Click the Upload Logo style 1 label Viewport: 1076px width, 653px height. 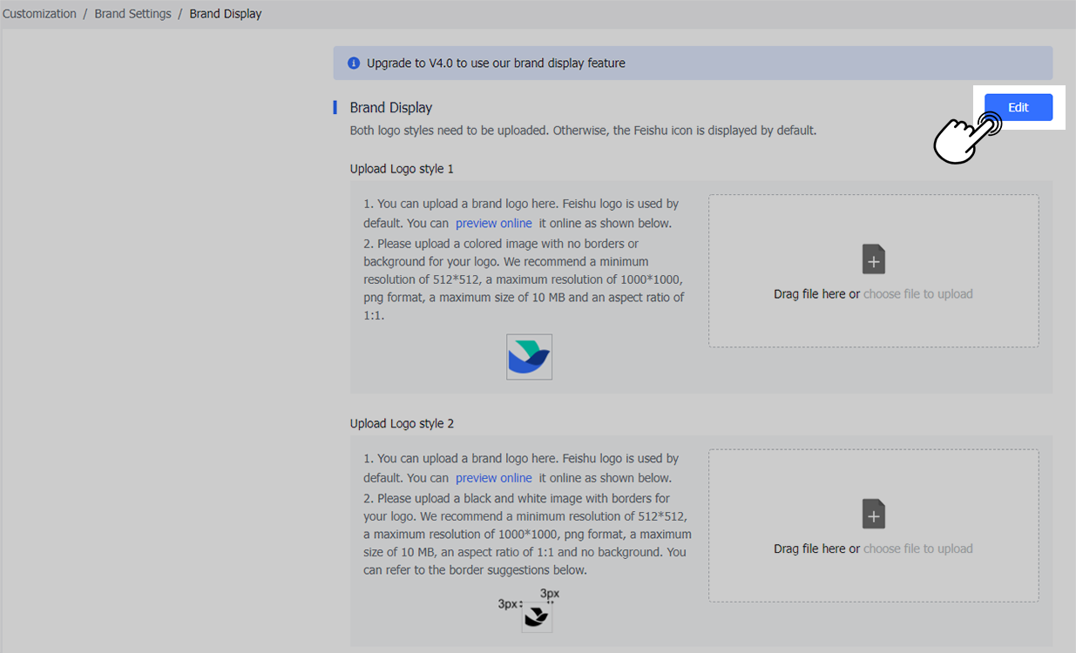pos(402,169)
